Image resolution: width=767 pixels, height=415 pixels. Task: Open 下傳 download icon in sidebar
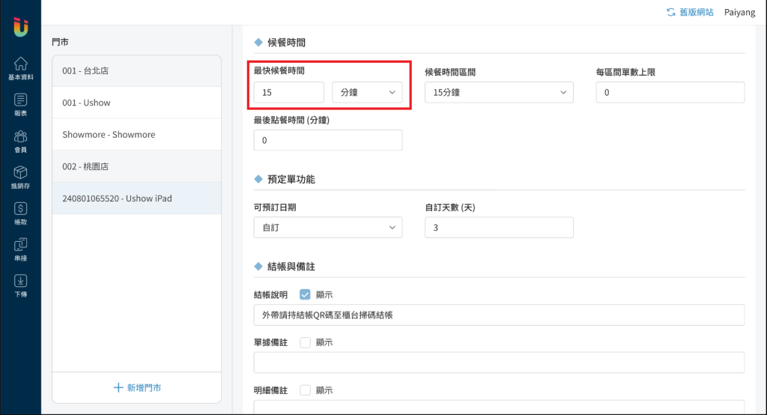click(x=20, y=285)
